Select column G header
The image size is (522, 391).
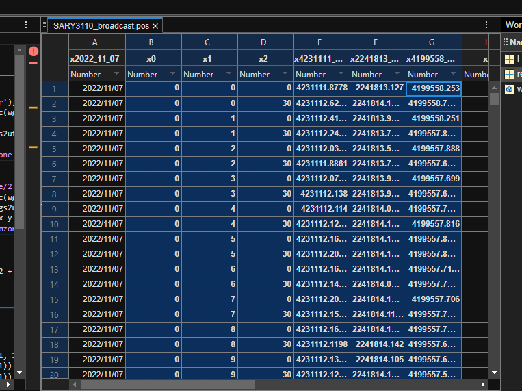[434, 42]
